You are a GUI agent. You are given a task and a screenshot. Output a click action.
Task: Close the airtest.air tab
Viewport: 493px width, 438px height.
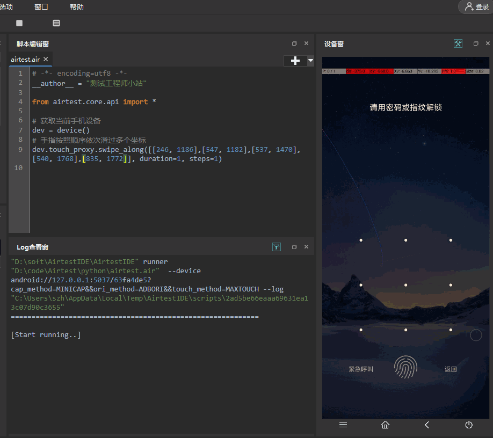tap(46, 59)
